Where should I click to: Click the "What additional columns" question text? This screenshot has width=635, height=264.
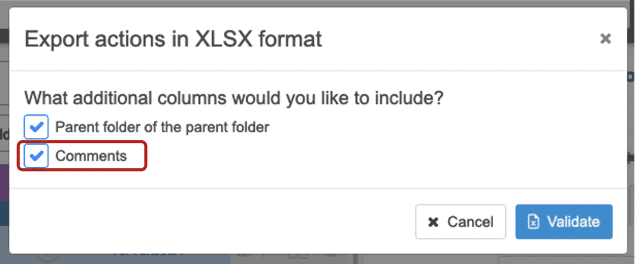pyautogui.click(x=236, y=98)
